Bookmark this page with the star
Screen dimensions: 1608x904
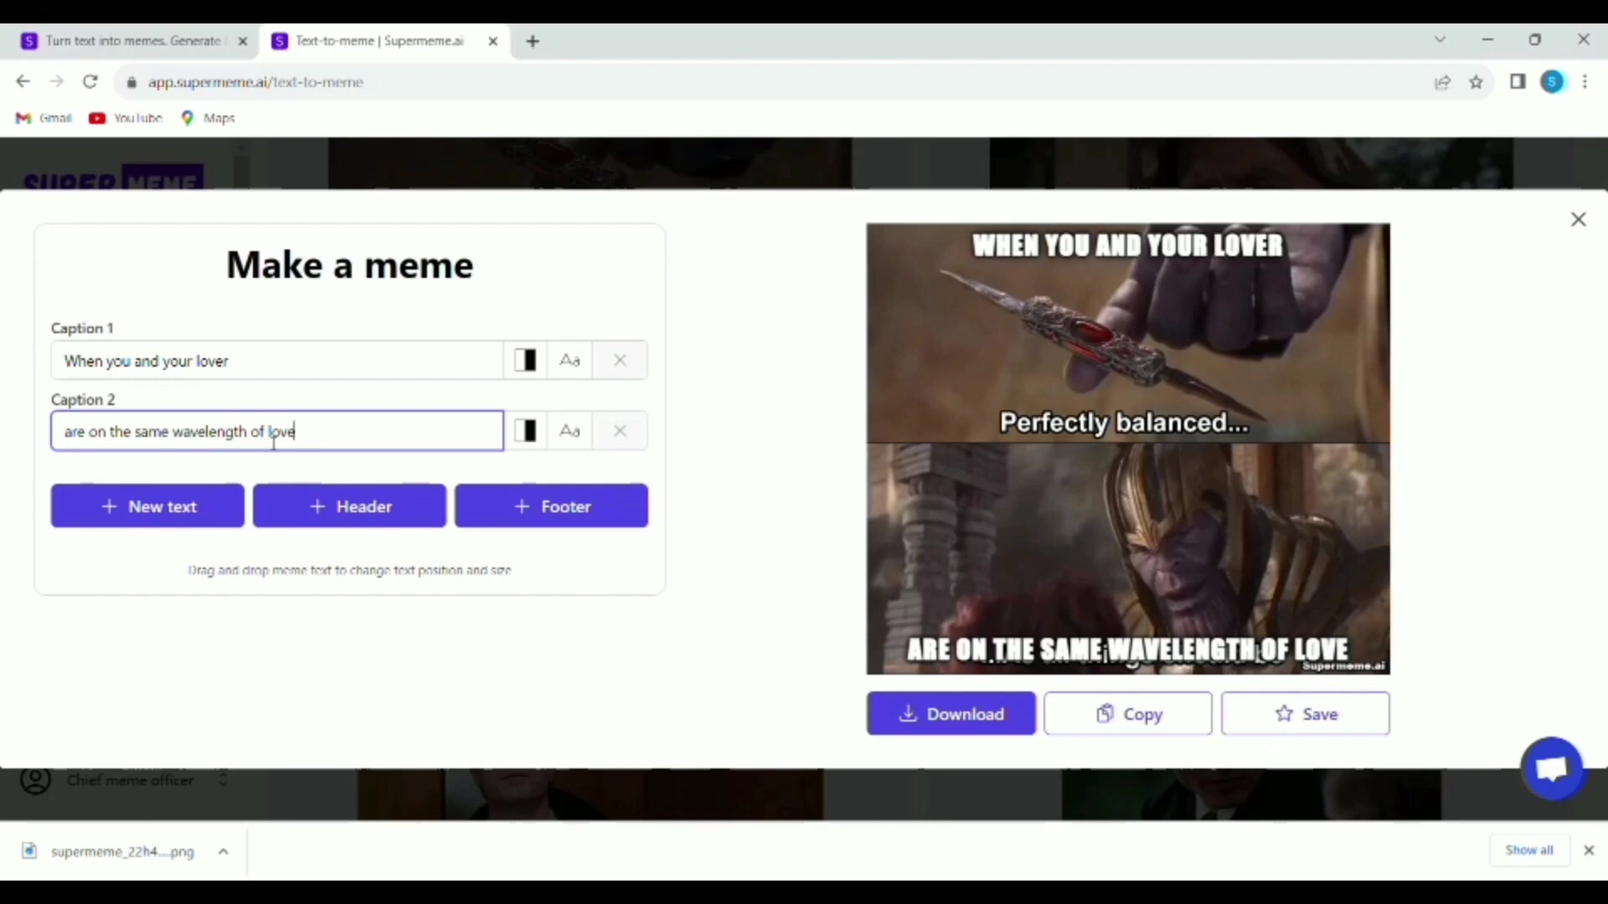coord(1476,82)
